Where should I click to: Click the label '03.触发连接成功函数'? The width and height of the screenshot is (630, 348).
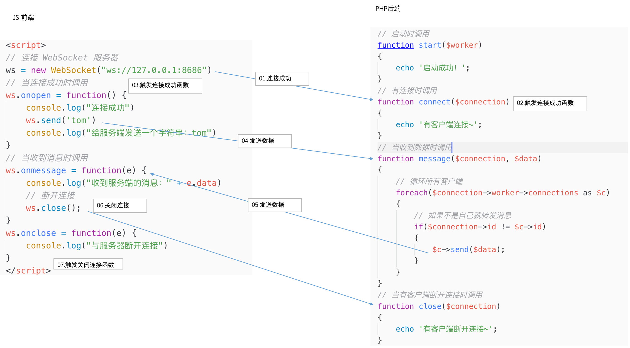click(165, 86)
